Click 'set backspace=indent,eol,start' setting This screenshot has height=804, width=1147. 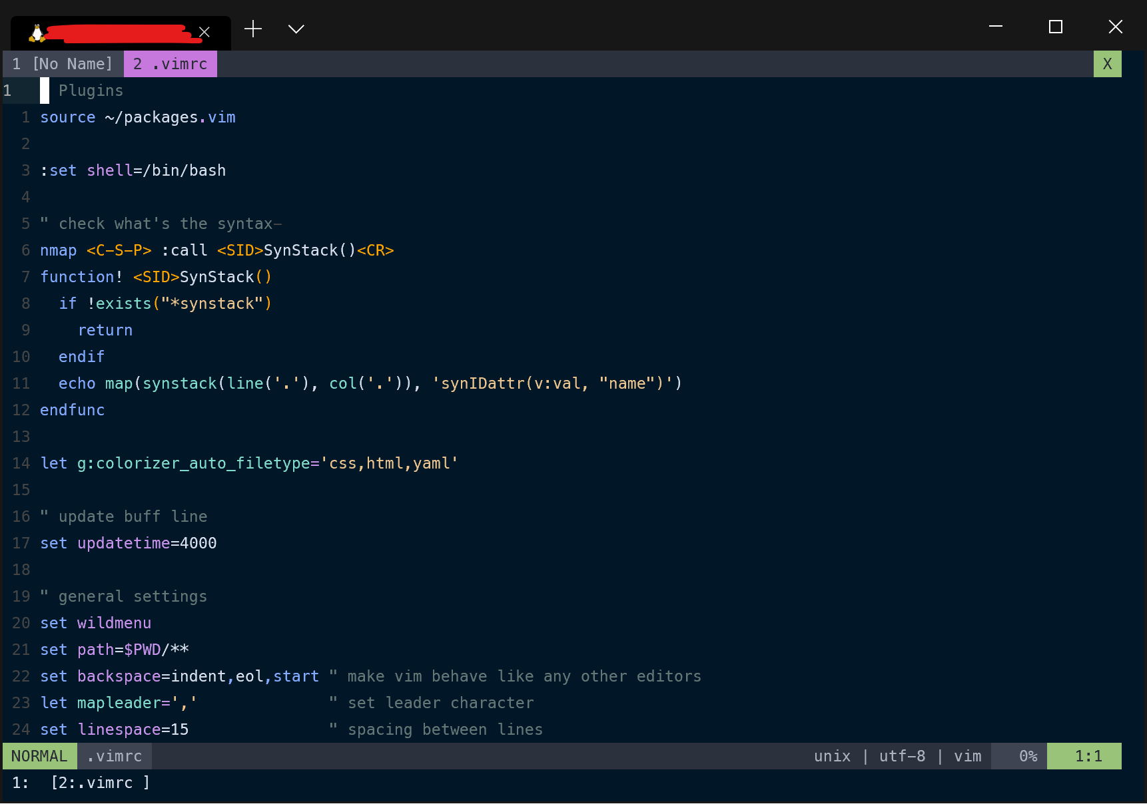pos(180,676)
